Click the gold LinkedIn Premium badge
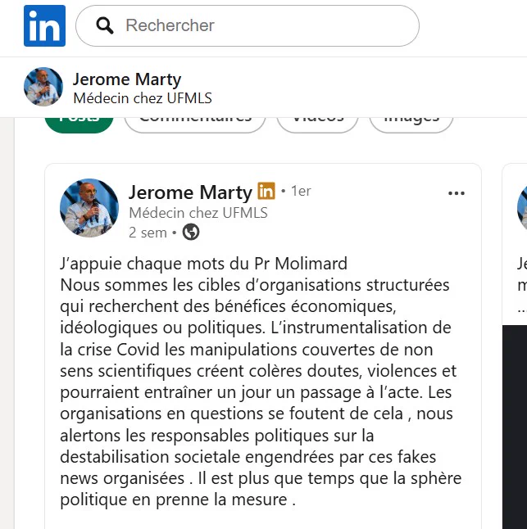 tap(266, 191)
